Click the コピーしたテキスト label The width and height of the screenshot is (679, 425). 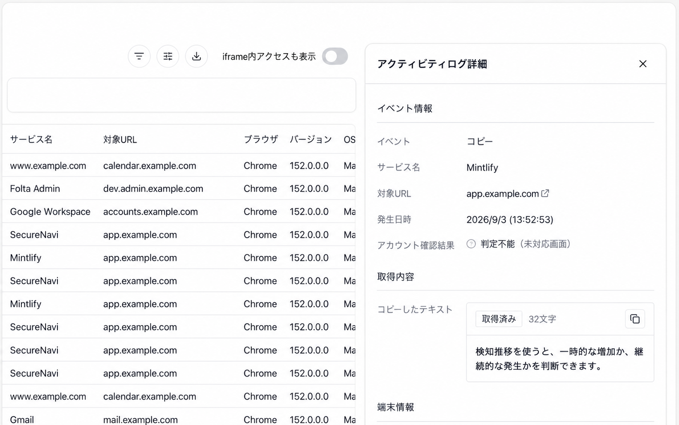click(x=415, y=309)
